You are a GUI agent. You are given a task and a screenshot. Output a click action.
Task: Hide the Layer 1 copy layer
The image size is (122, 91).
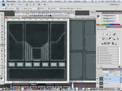tap(98, 79)
